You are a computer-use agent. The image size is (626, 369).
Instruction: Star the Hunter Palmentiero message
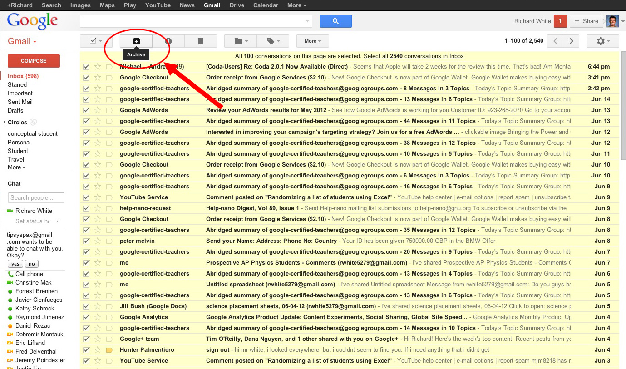click(x=98, y=350)
